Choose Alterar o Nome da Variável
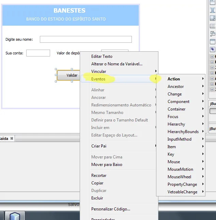The image size is (216, 220). click(119, 64)
